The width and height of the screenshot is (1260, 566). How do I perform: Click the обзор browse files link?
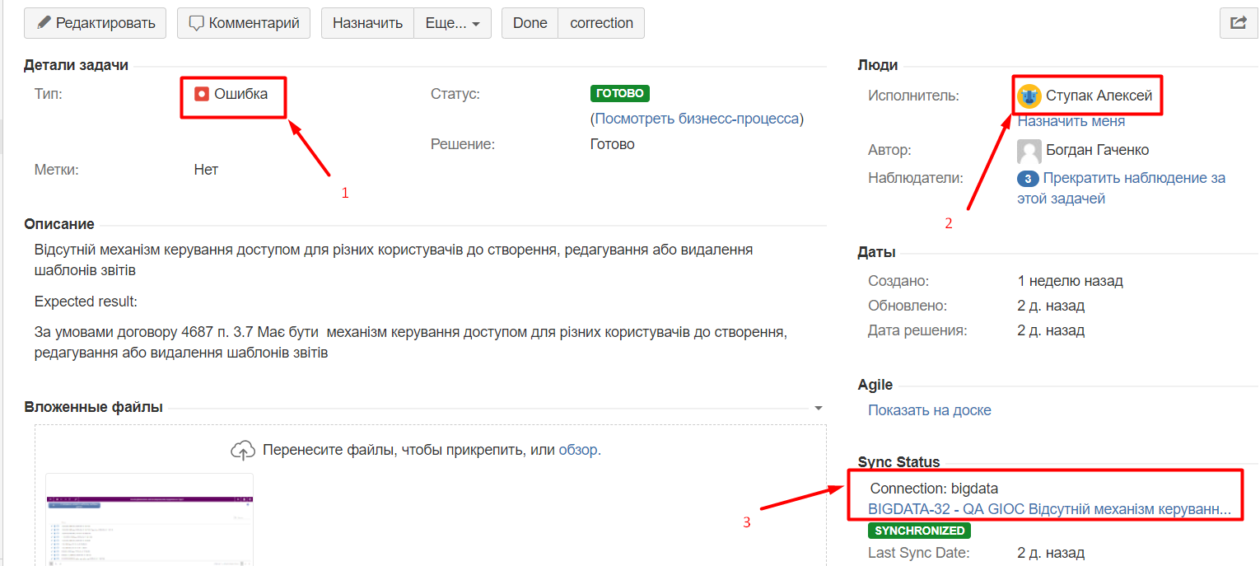[579, 451]
